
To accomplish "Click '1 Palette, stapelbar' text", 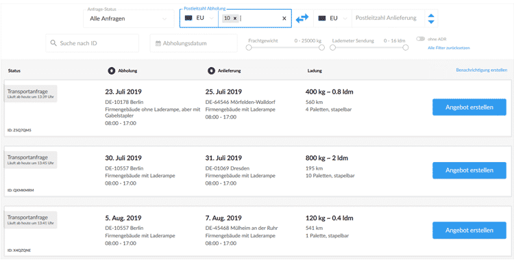I will coord(327,235).
